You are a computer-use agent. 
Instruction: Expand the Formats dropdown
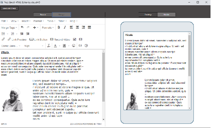click(48, 28)
